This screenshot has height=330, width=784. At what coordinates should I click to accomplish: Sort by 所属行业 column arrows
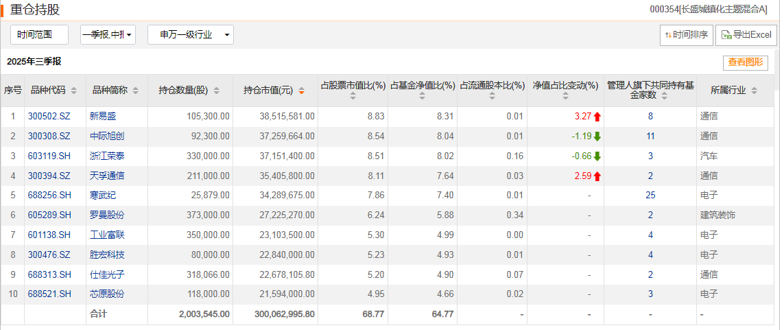tap(754, 91)
